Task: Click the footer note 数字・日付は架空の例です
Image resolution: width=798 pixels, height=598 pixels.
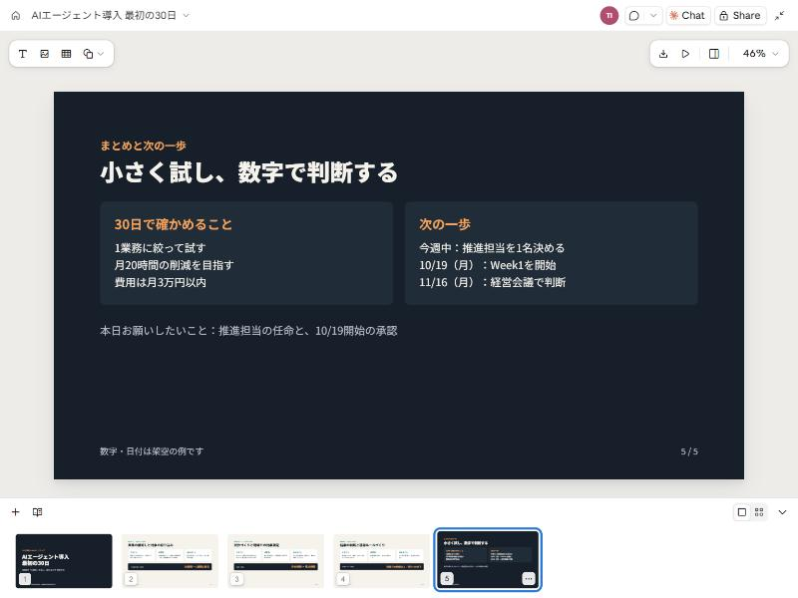Action: click(152, 451)
